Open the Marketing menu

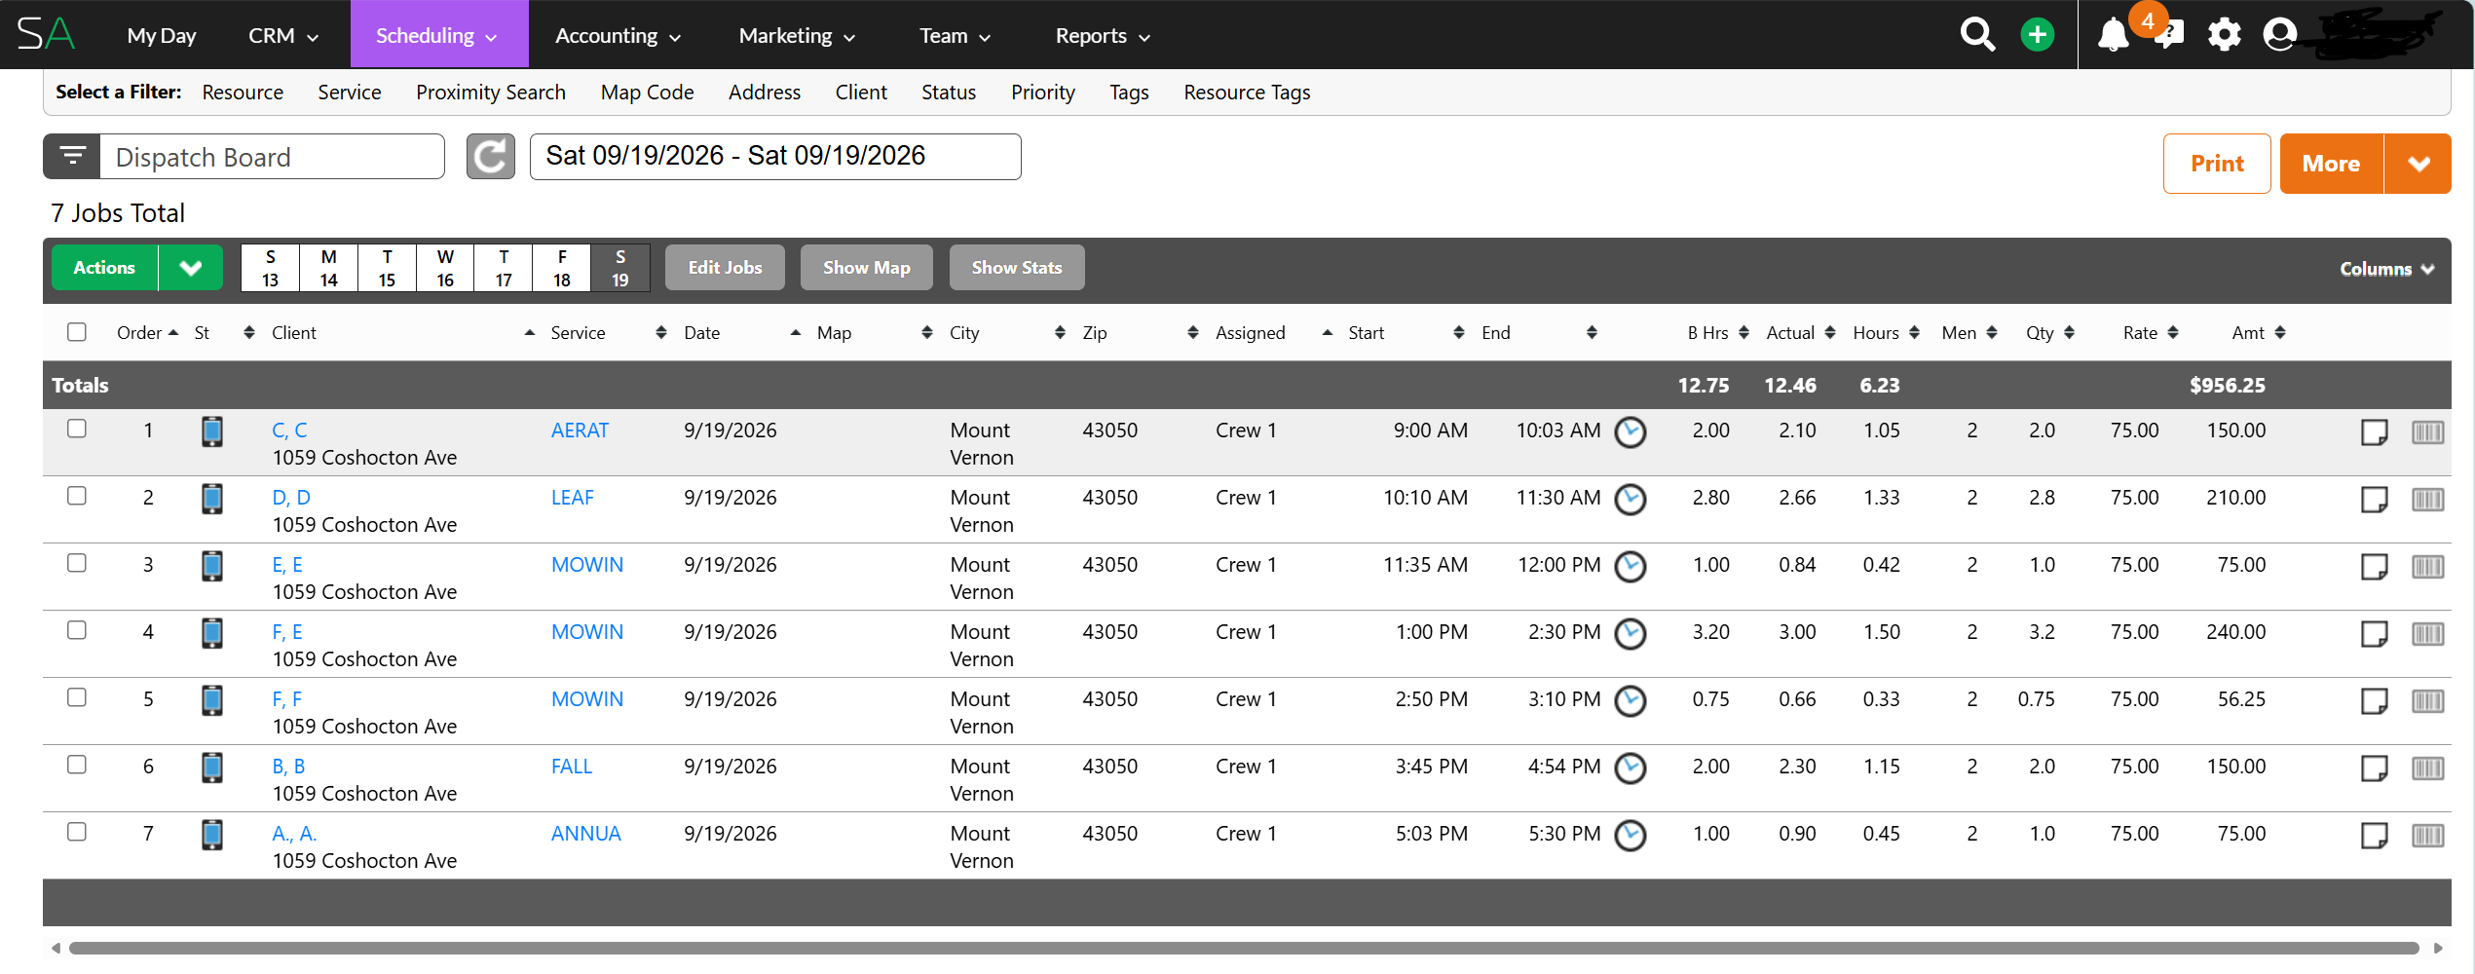[797, 36]
